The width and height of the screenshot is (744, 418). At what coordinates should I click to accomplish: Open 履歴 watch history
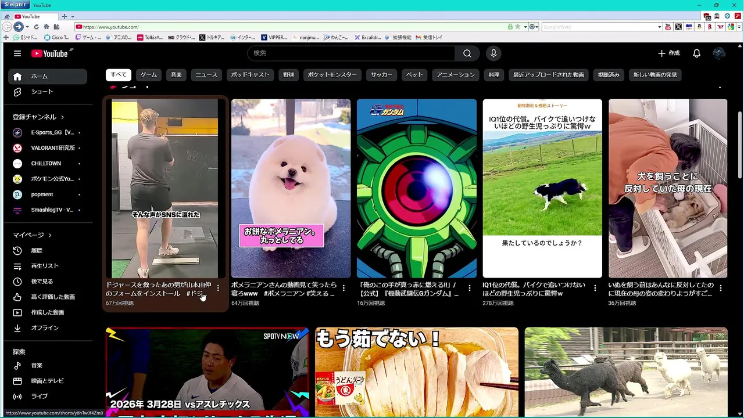48,250
